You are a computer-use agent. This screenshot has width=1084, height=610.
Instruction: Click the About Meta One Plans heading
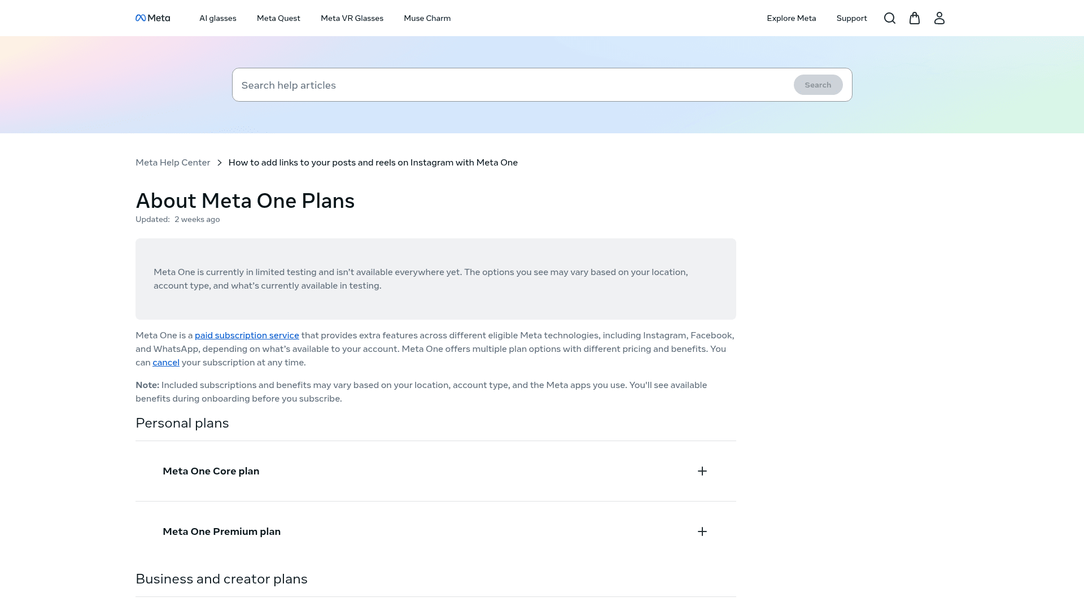coord(245,201)
